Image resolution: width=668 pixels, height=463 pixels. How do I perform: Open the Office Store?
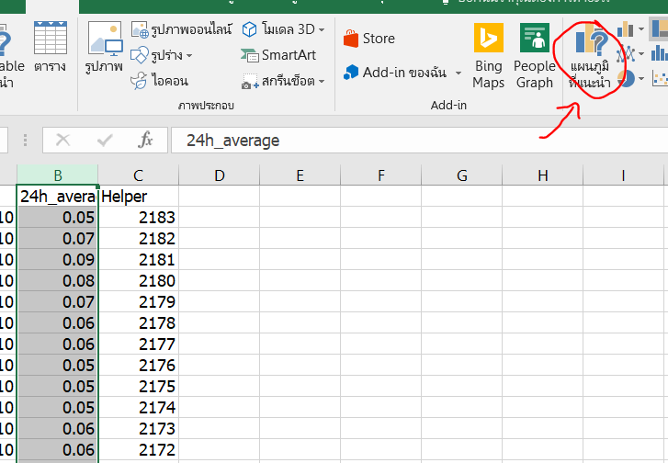[x=368, y=39]
